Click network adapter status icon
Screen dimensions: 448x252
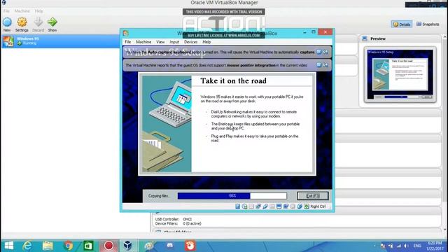(258, 206)
